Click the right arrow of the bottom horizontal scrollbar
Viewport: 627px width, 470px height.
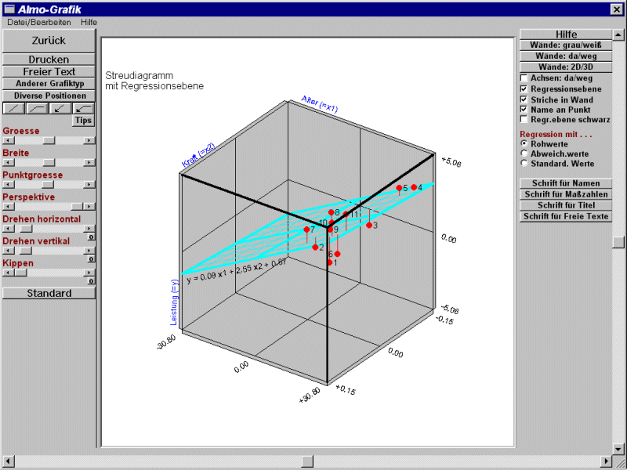[x=605, y=460]
